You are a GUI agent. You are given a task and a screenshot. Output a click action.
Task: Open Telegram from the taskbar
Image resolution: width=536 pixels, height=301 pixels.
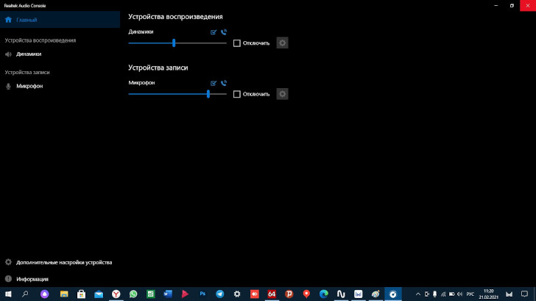point(219,294)
